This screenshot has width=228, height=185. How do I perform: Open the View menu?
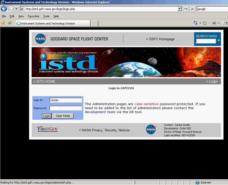point(21,16)
